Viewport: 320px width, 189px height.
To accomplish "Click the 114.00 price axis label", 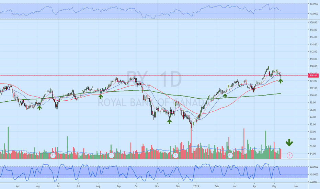I will tap(313, 44).
